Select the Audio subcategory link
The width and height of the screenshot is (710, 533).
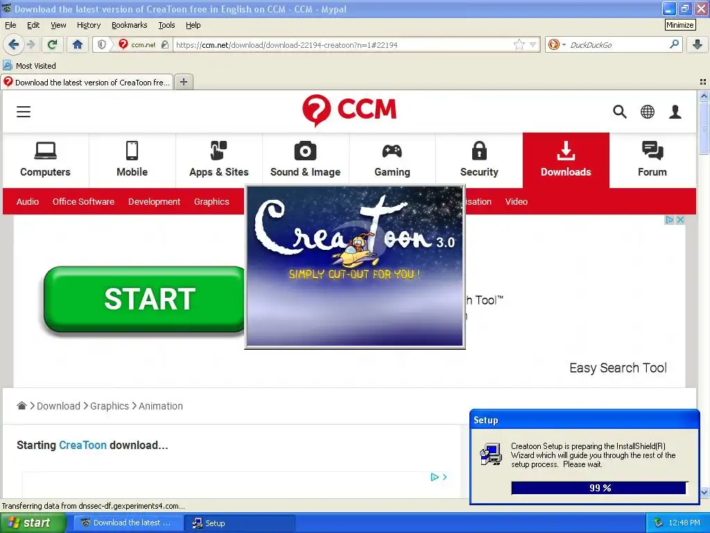[x=28, y=202]
